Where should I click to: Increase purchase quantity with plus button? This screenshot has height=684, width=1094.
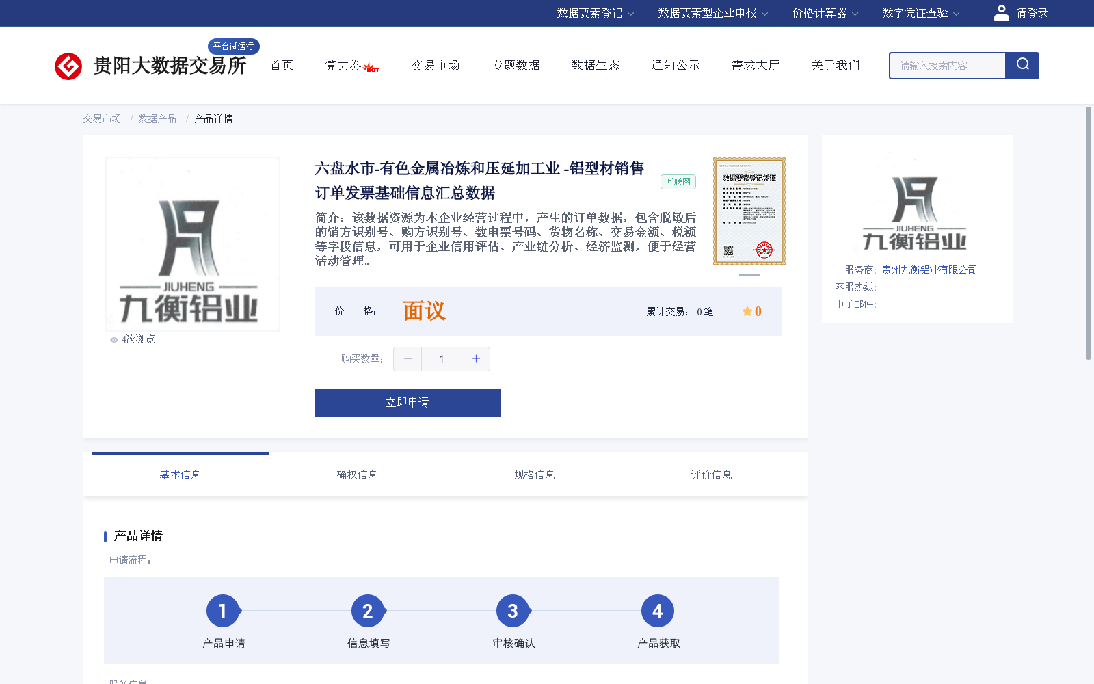pos(476,359)
